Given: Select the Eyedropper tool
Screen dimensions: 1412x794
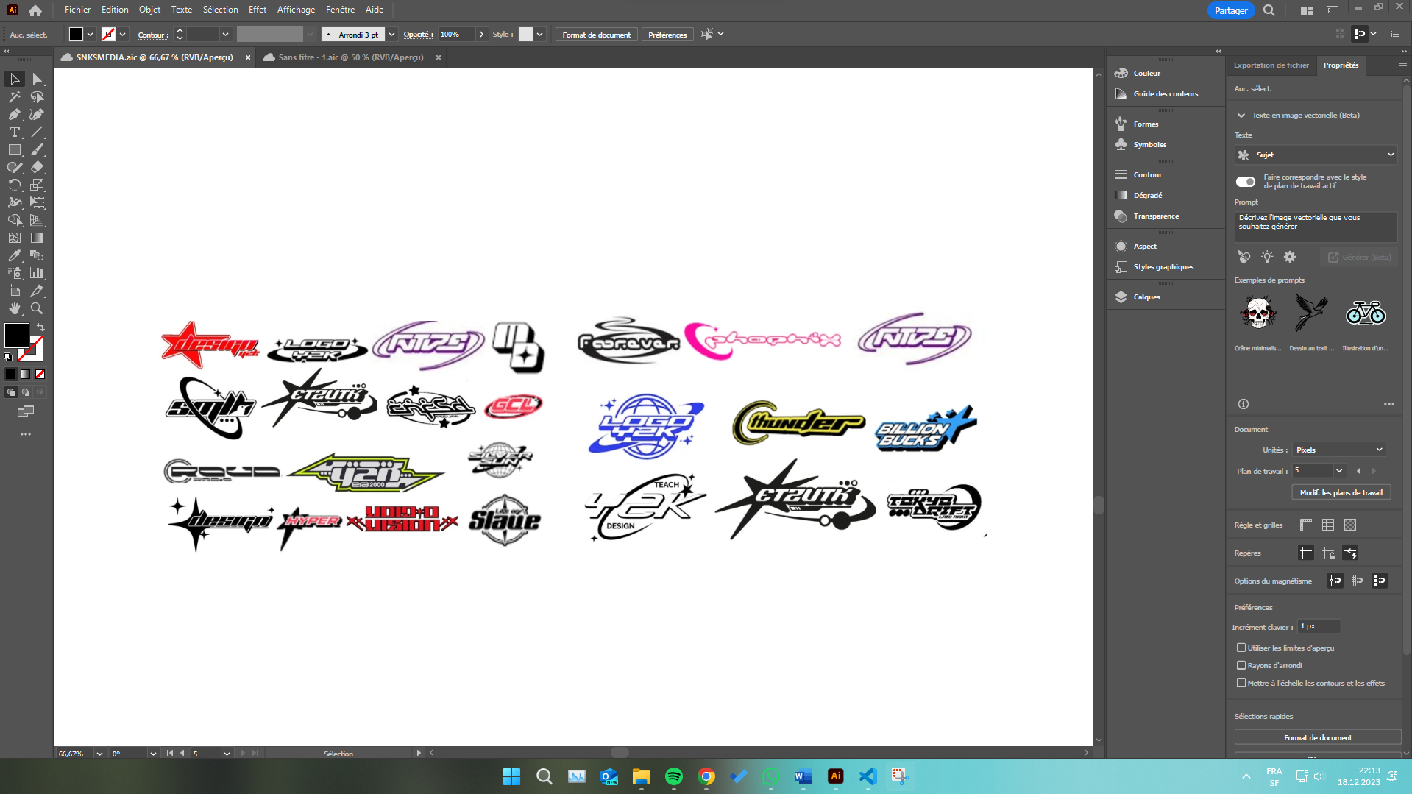Looking at the screenshot, I should (15, 255).
